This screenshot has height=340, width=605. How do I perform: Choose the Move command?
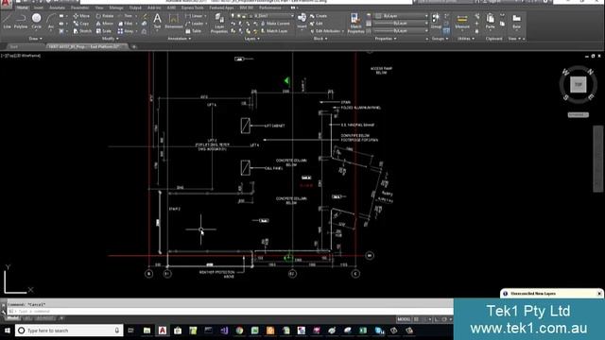[x=81, y=16]
